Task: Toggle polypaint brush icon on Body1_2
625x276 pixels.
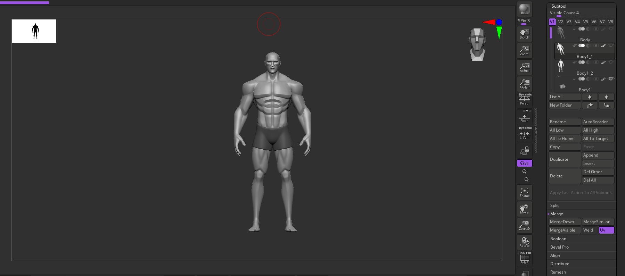Action: click(x=603, y=62)
